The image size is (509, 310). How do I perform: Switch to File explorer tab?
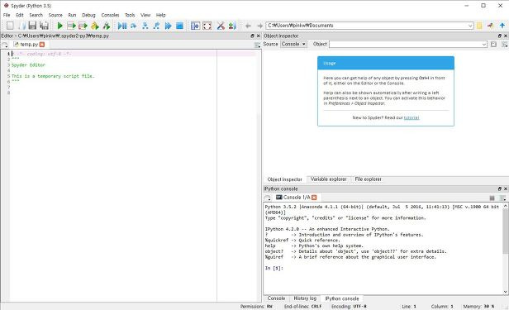[369, 179]
